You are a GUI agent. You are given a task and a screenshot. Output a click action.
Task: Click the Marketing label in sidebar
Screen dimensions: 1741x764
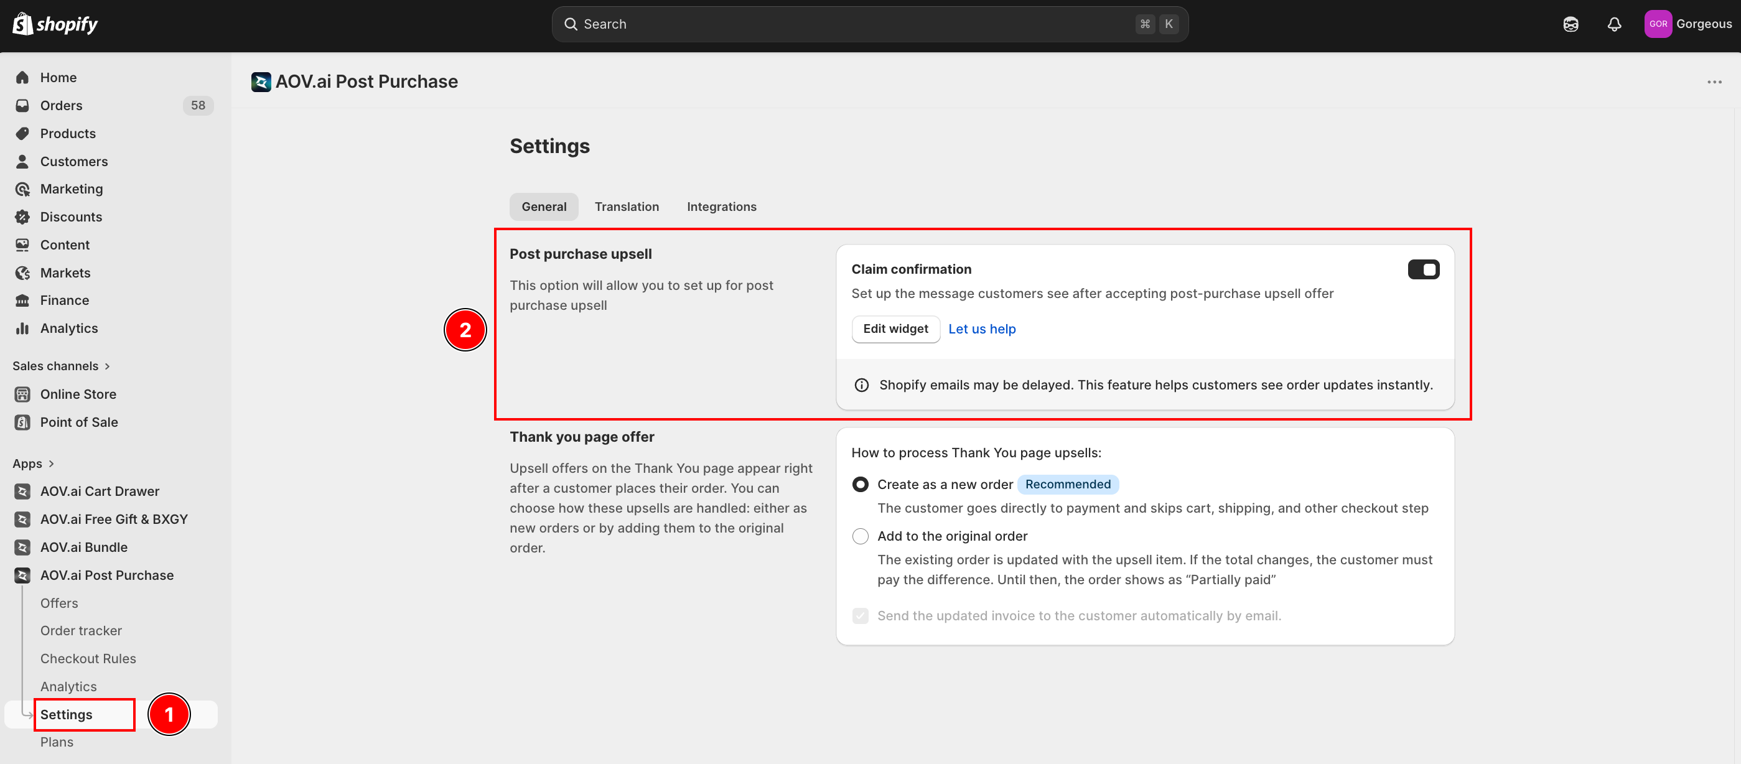click(72, 189)
